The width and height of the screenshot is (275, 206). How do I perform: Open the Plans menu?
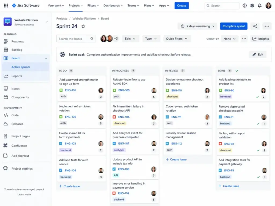click(149, 6)
